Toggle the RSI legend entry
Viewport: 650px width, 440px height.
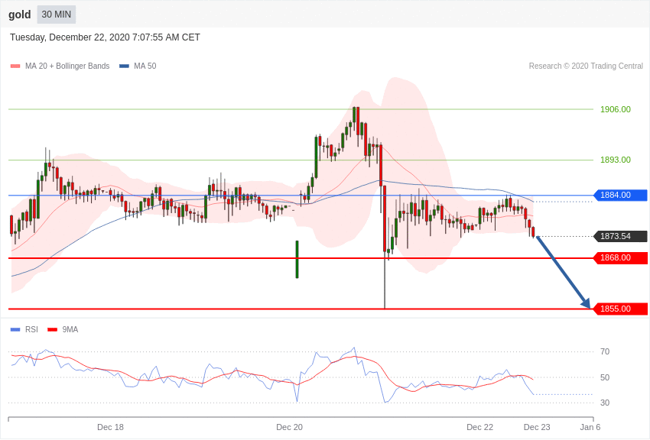pyautogui.click(x=24, y=329)
